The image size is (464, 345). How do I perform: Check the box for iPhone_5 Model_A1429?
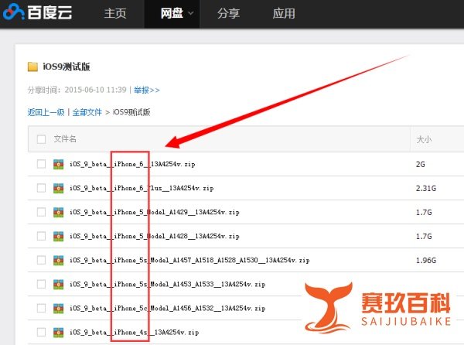41,212
